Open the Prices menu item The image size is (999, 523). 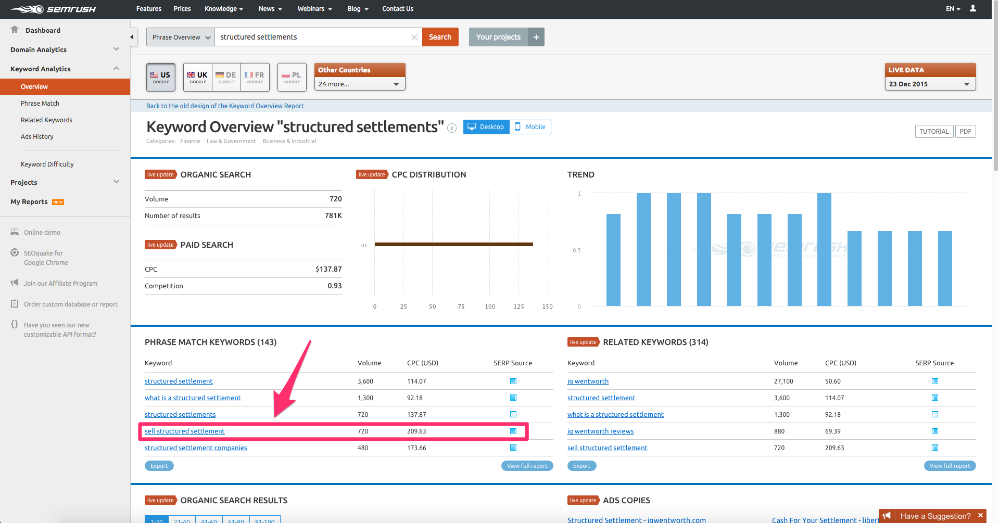pos(182,9)
